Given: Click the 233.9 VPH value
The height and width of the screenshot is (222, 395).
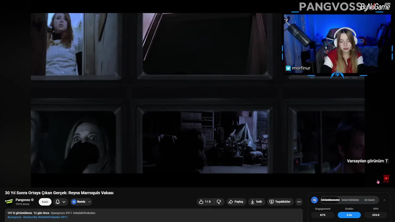Looking at the screenshot, I should [x=376, y=215].
